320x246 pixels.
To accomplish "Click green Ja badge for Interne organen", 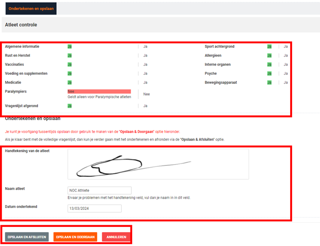I will coord(269,65).
